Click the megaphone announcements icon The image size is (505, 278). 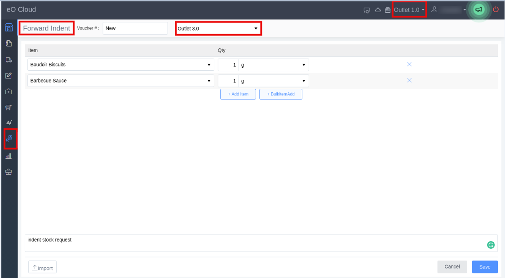[x=478, y=9]
